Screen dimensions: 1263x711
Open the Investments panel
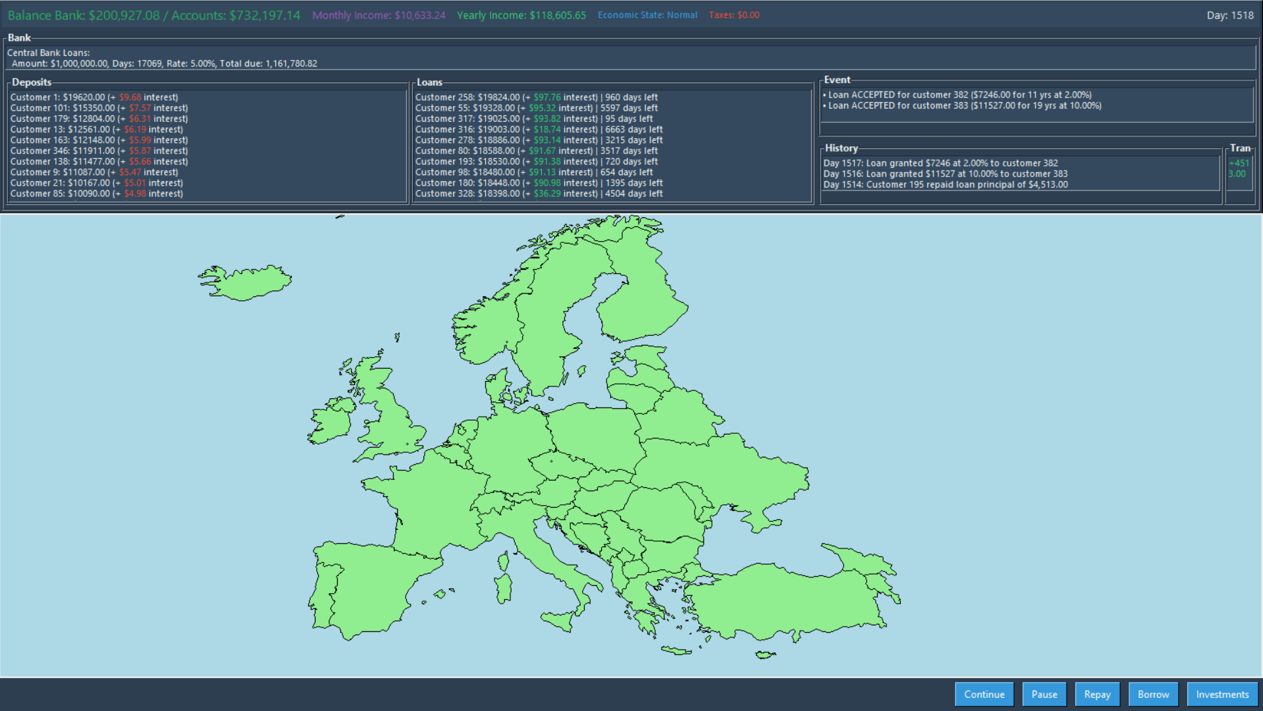pos(1222,694)
